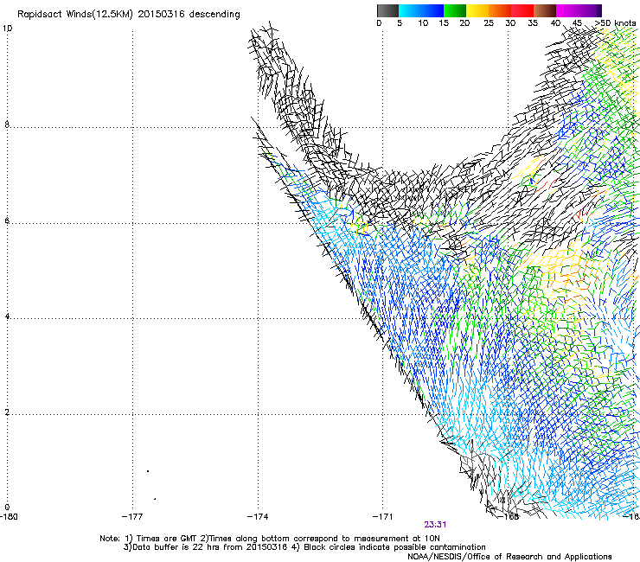The image size is (640, 562).
Task: Click the '35' legend scale label
Action: pos(533,23)
